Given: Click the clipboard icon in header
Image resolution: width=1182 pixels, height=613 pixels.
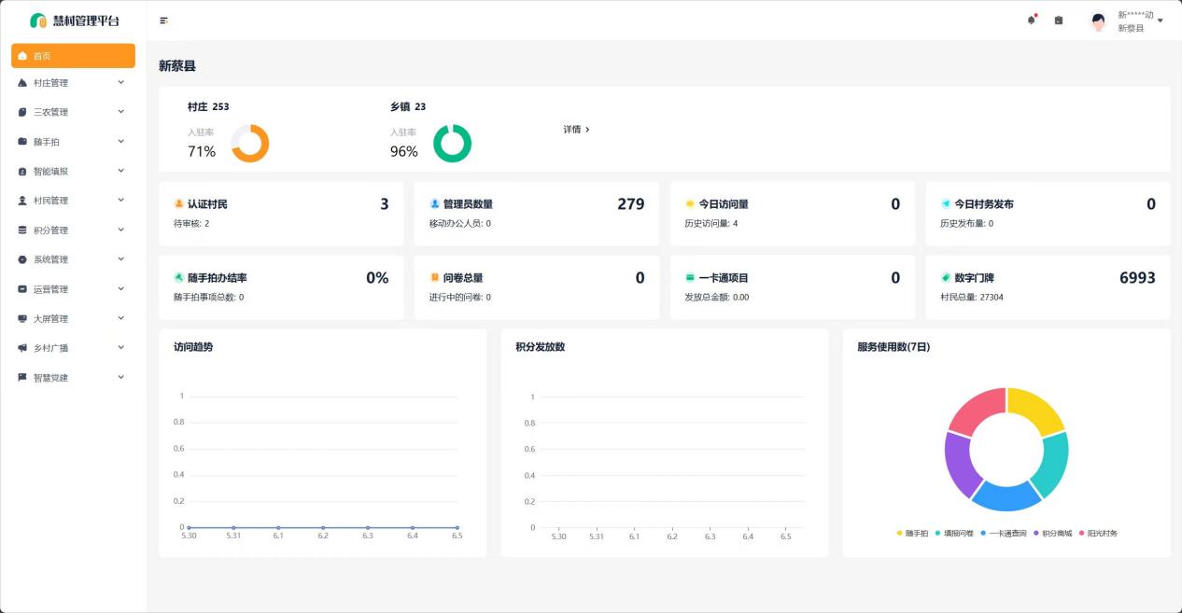Looking at the screenshot, I should pyautogui.click(x=1059, y=21).
